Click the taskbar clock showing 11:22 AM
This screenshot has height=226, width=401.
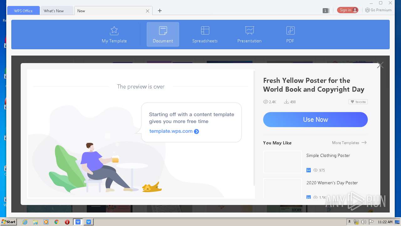click(x=385, y=222)
